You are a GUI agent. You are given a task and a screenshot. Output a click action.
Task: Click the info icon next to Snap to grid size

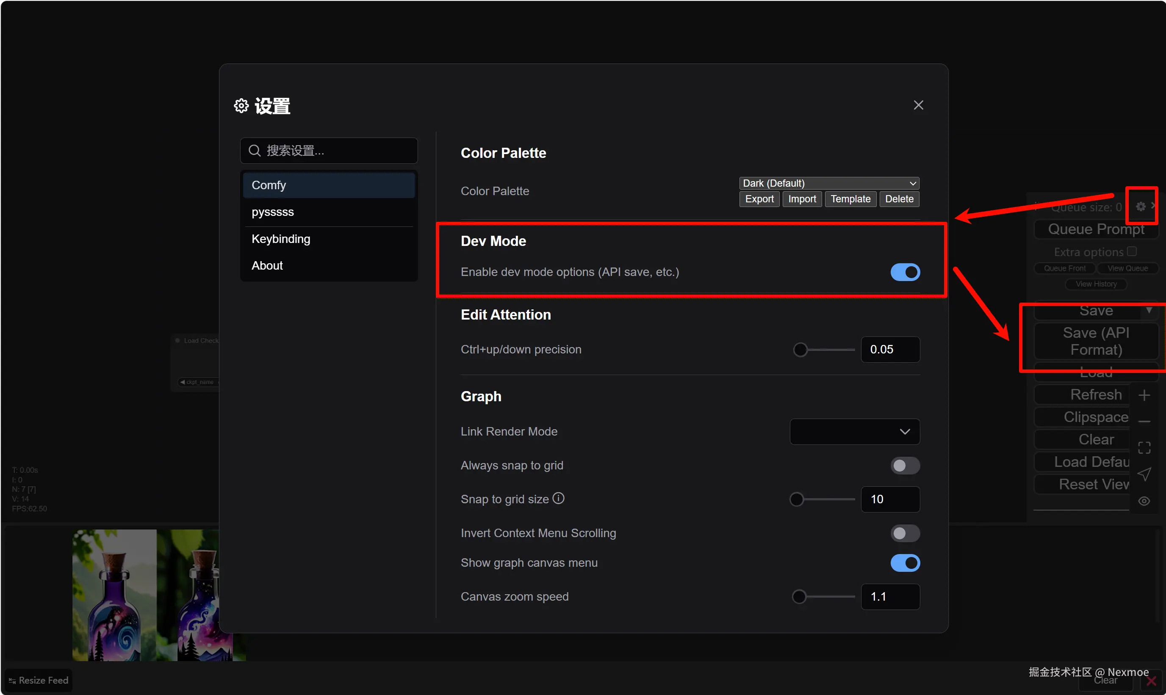tap(558, 498)
